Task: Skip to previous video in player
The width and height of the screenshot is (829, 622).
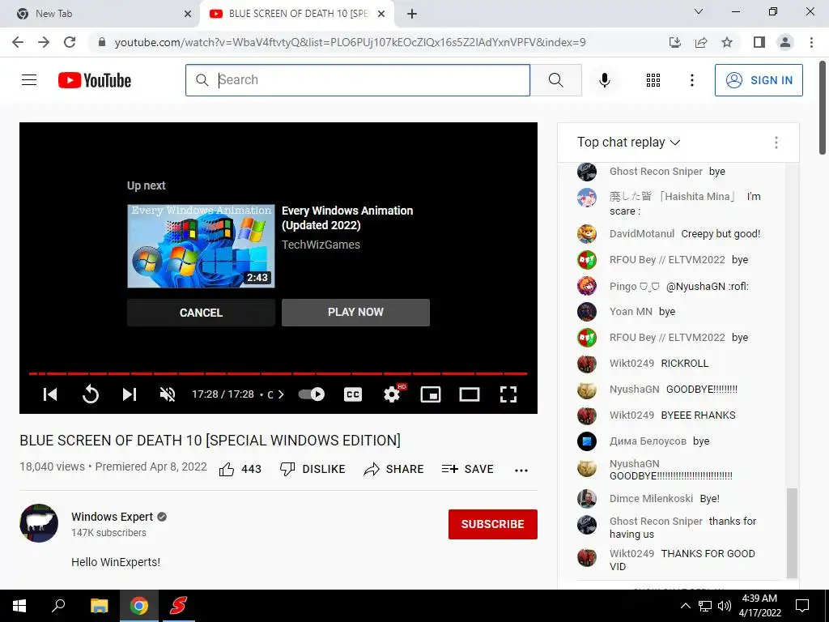Action: tap(50, 394)
